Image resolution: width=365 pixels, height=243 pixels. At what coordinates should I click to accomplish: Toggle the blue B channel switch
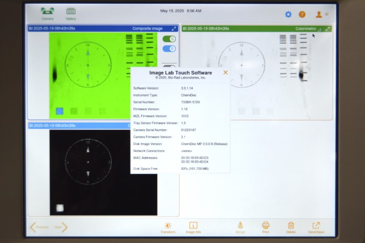pyautogui.click(x=169, y=48)
